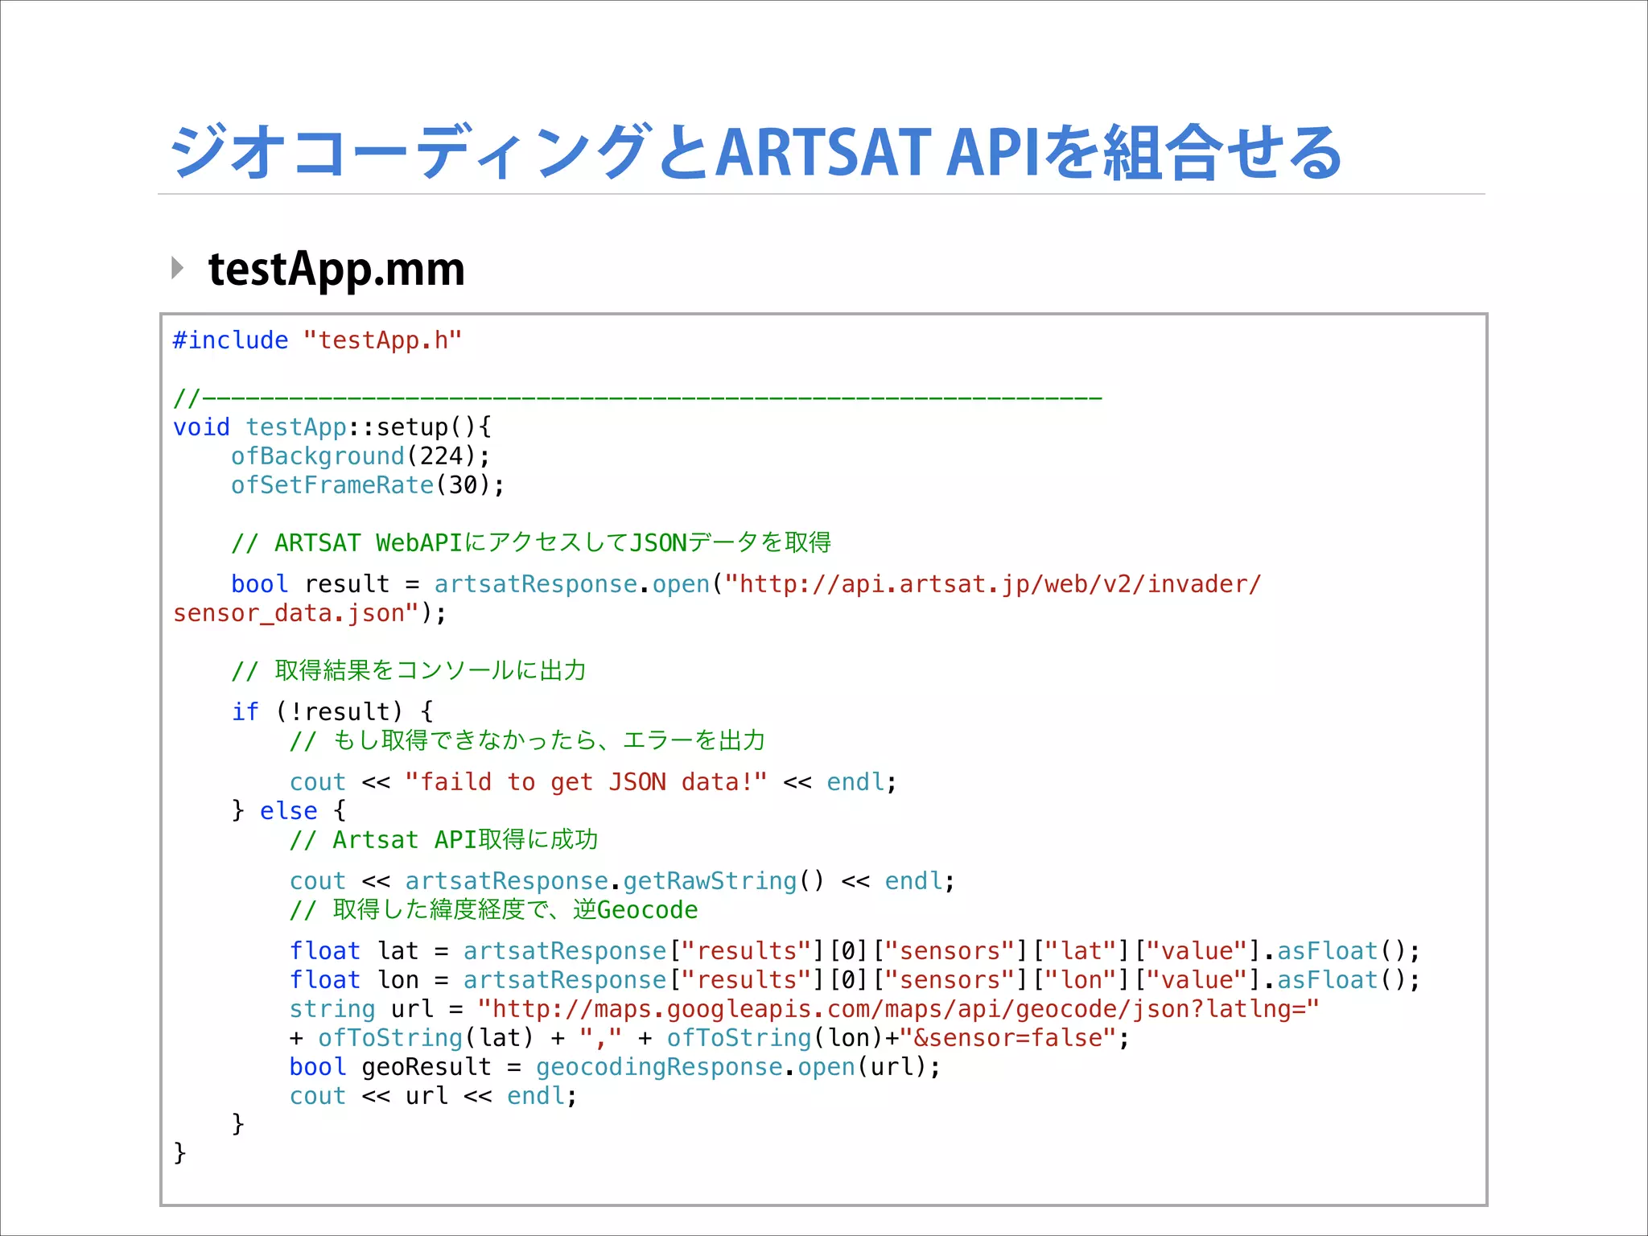Click the comment 取得結果をコンソールに出力
The width and height of the screenshot is (1648, 1236).
409,669
